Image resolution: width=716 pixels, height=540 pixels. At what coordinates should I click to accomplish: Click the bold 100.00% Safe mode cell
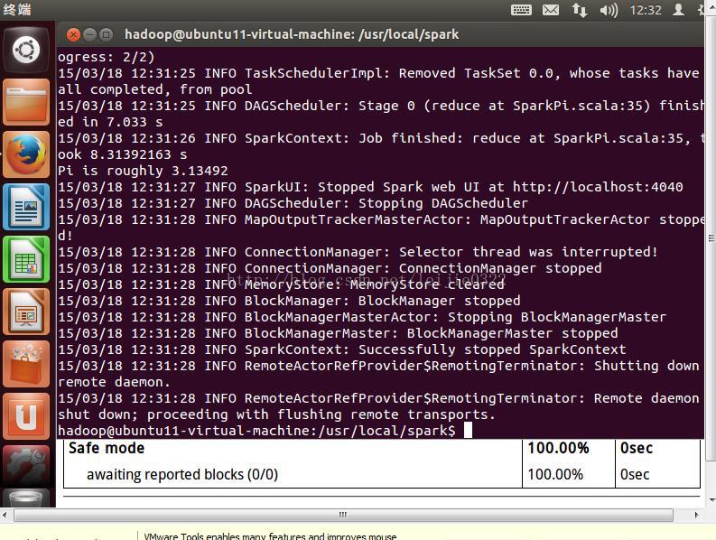pyautogui.click(x=558, y=448)
